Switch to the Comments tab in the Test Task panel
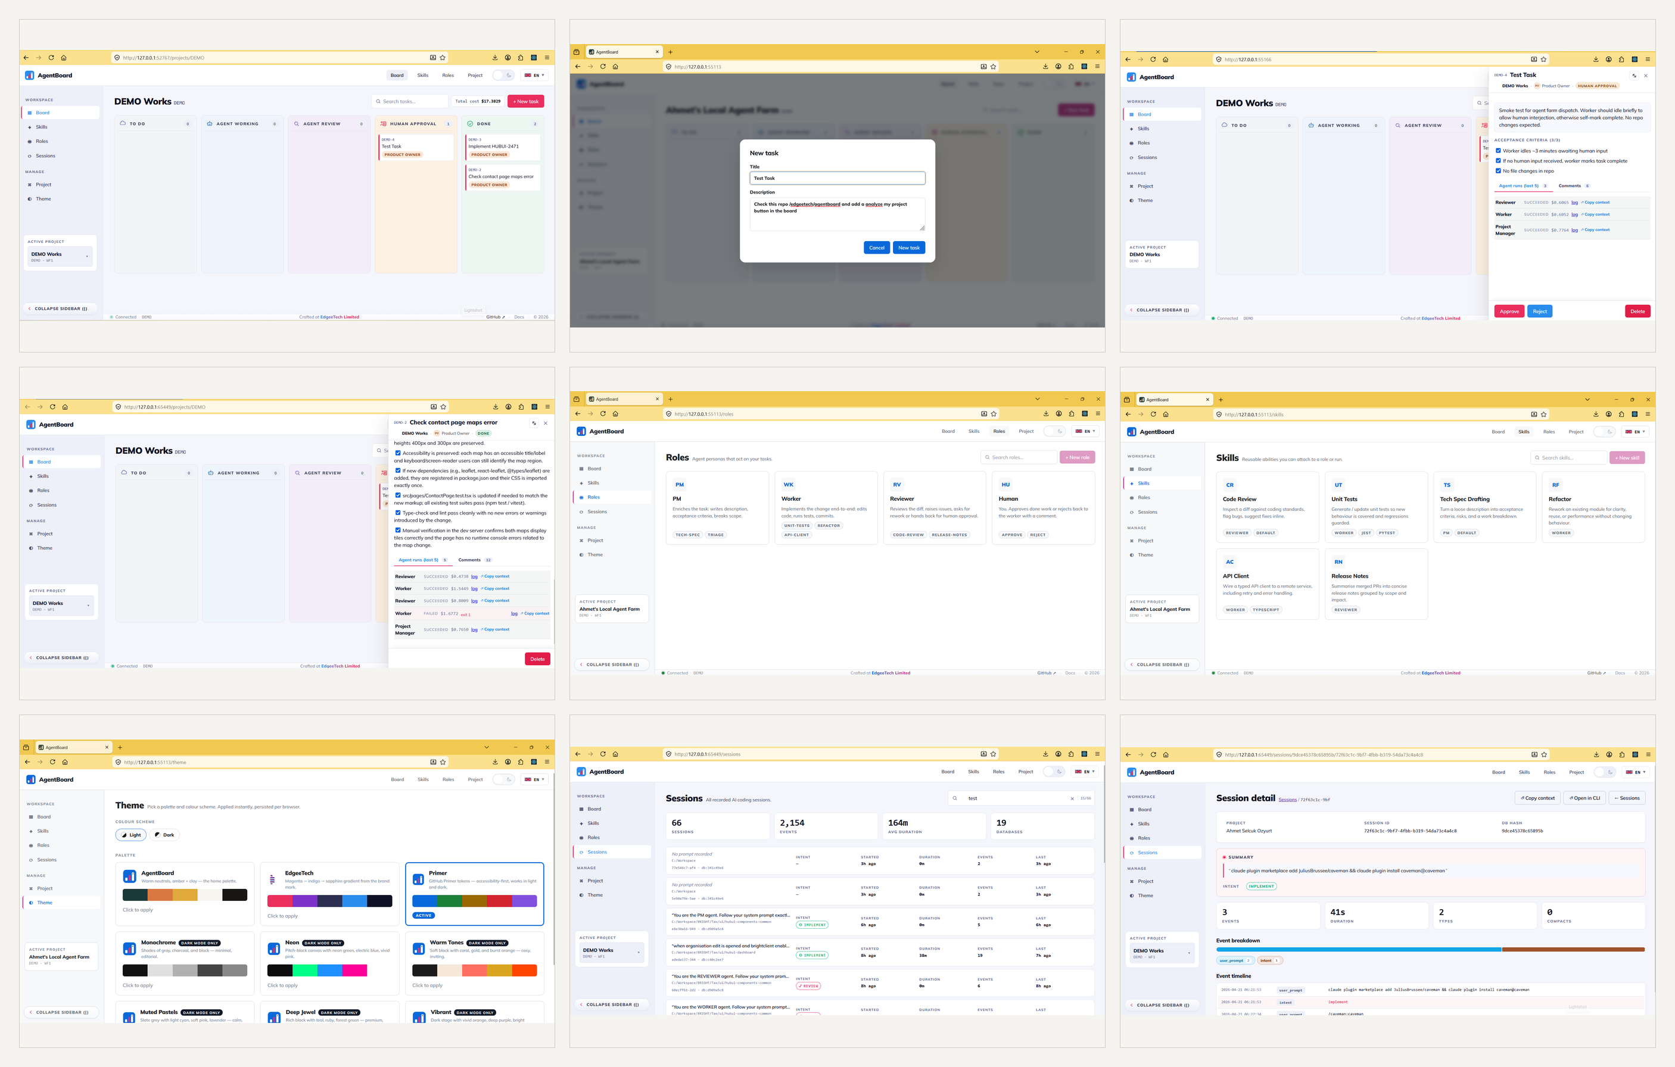The image size is (1675, 1067). [x=1574, y=186]
